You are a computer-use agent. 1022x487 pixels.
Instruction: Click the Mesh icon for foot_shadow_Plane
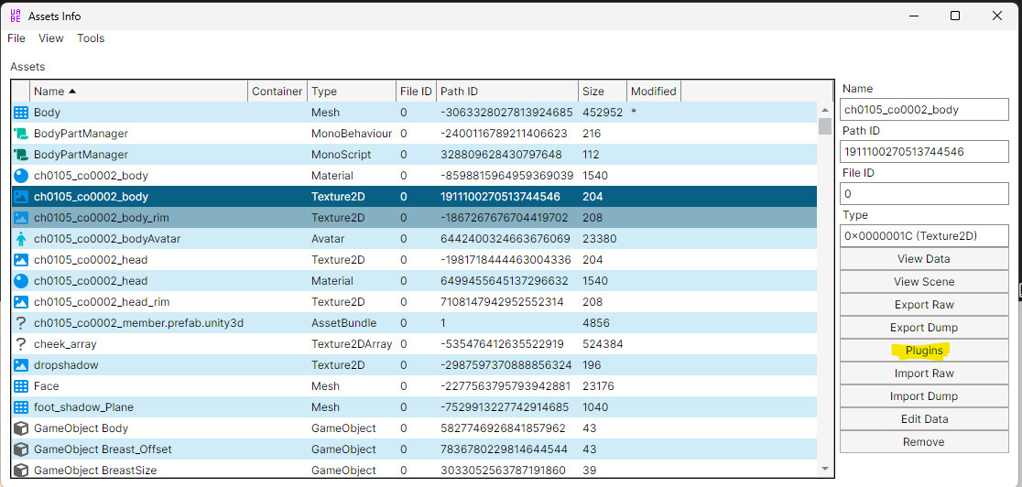(21, 407)
